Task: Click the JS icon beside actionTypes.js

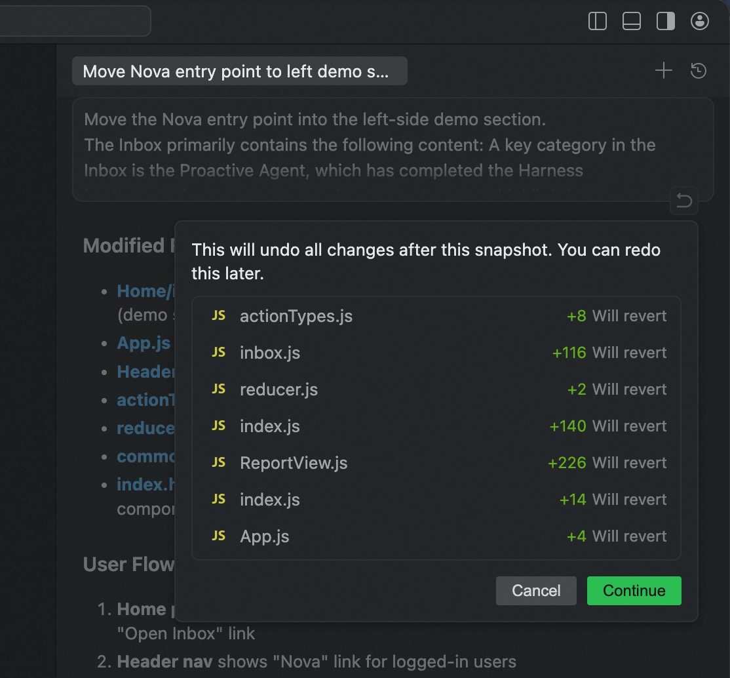Action: (x=219, y=316)
